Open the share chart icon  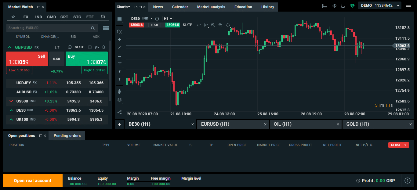click(x=119, y=112)
